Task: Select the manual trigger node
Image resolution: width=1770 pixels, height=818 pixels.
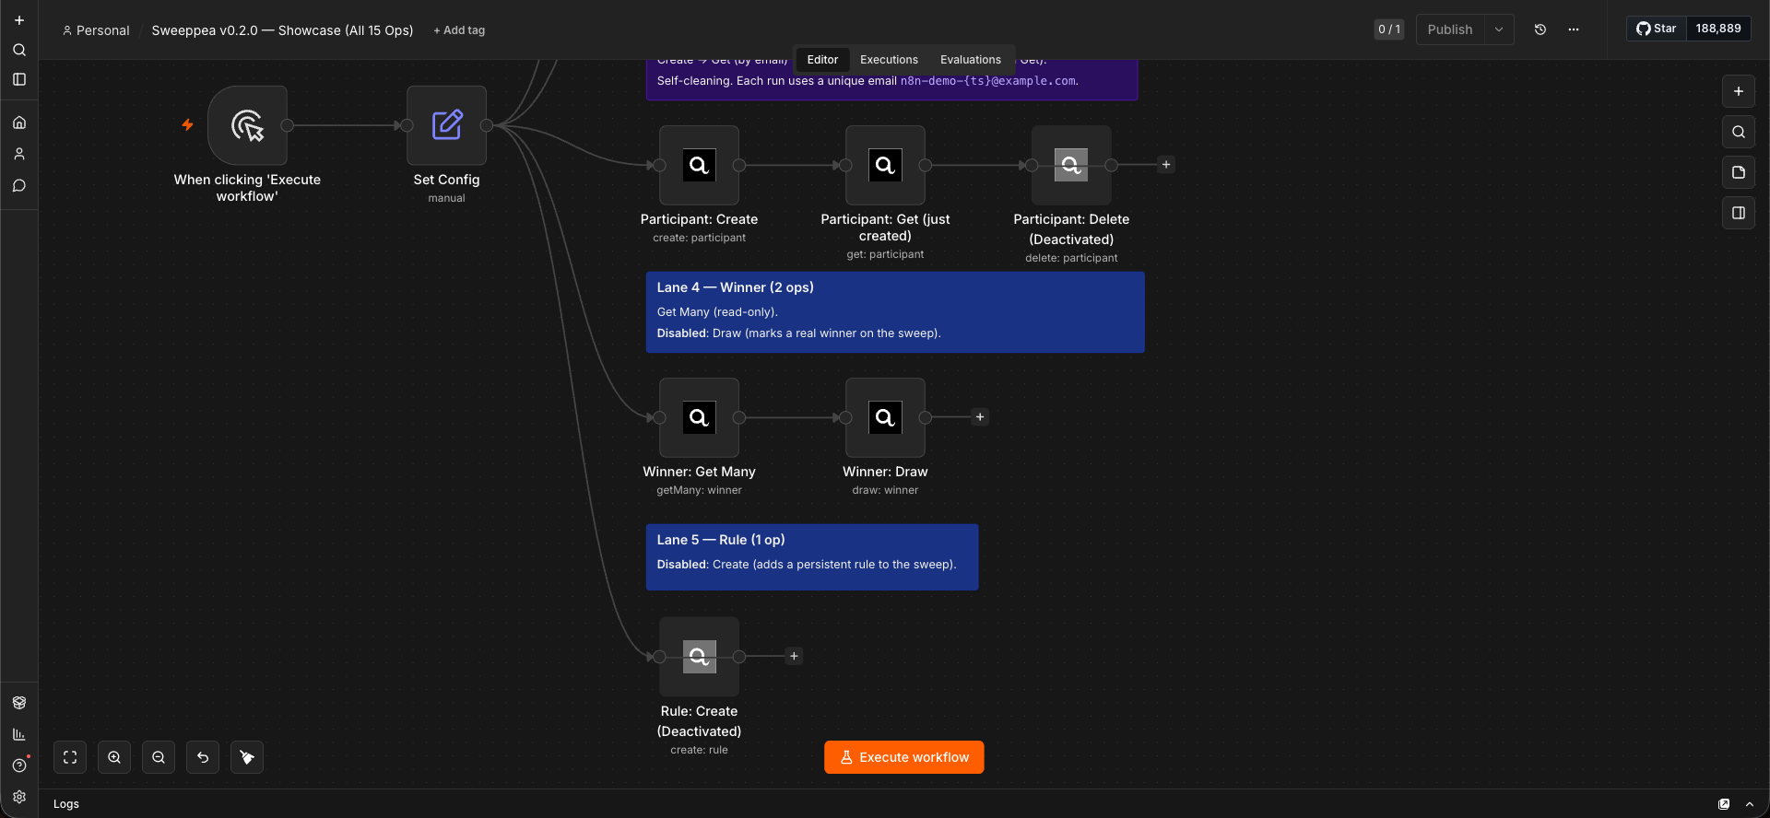Action: coord(247,125)
